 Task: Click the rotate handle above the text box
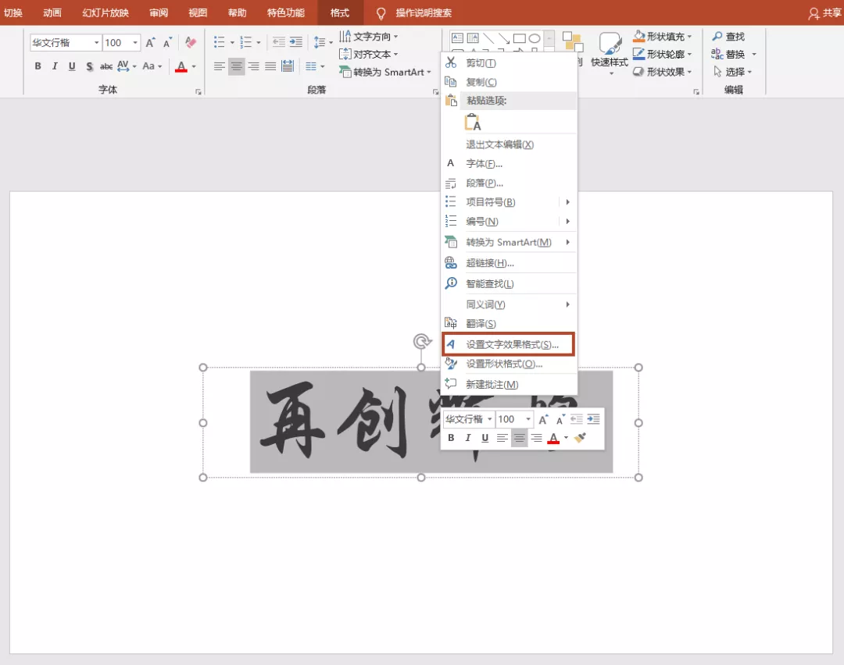[421, 341]
